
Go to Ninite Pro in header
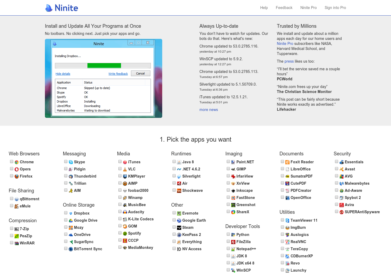[x=308, y=8]
